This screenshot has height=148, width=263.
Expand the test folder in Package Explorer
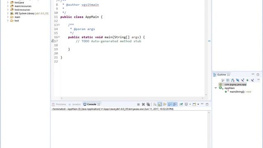point(8,21)
